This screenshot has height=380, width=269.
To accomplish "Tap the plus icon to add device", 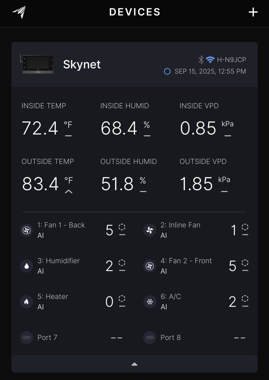I will [x=253, y=12].
